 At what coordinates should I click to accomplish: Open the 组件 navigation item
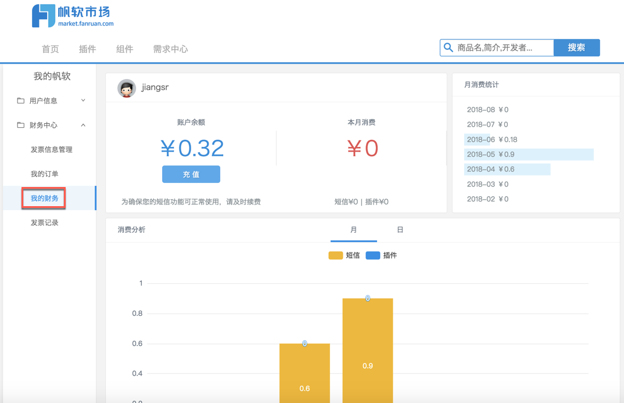124,49
